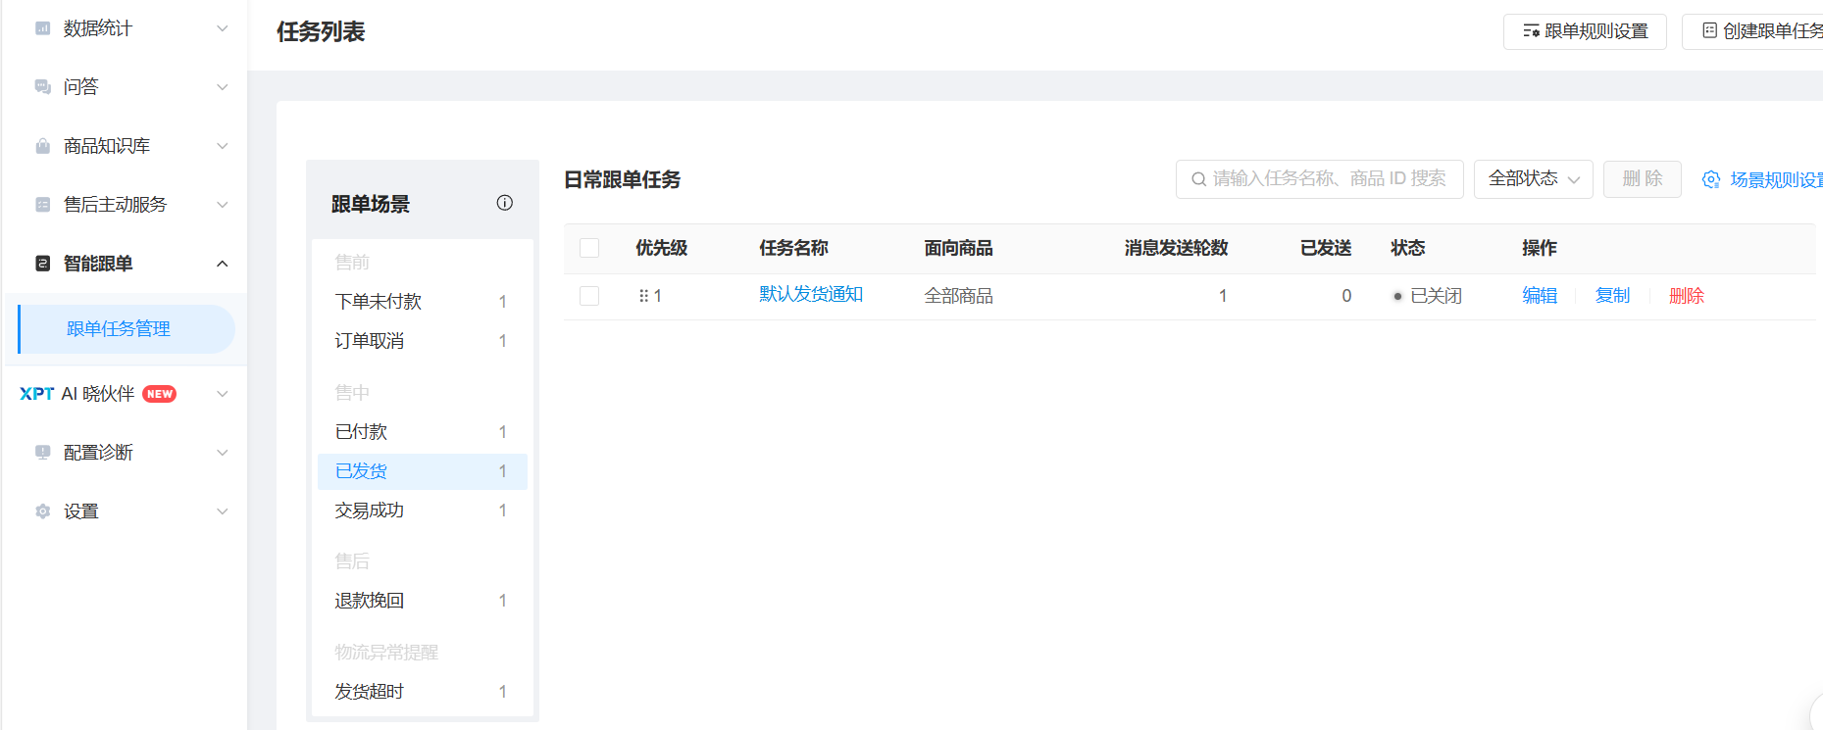Focus the task name search field
1823x730 pixels.
click(x=1319, y=179)
